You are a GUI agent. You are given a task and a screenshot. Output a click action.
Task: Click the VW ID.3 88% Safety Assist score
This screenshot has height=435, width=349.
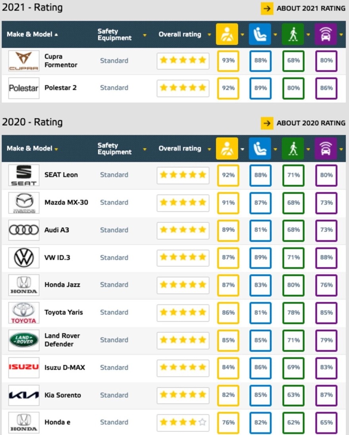(326, 257)
